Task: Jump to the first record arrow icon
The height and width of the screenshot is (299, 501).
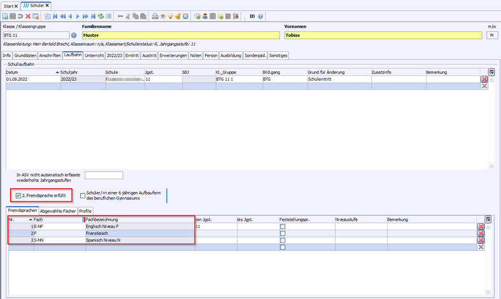Action: [55, 16]
